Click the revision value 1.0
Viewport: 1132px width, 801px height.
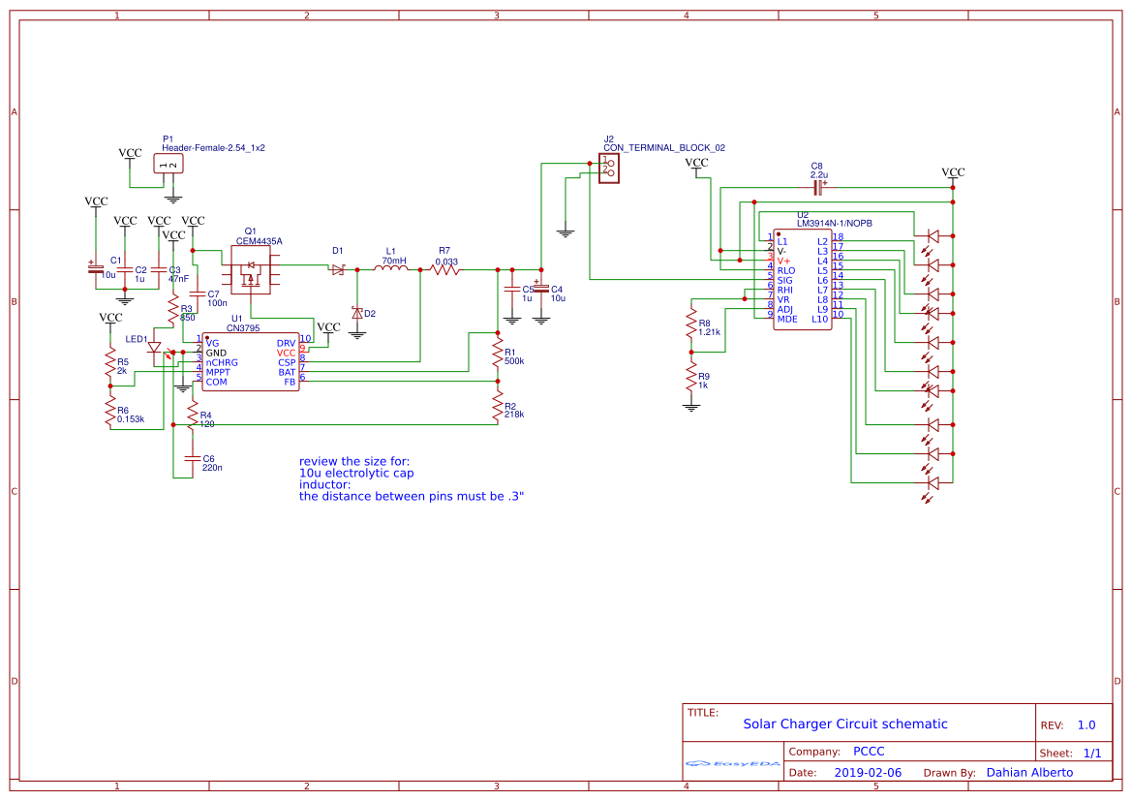coord(1086,725)
